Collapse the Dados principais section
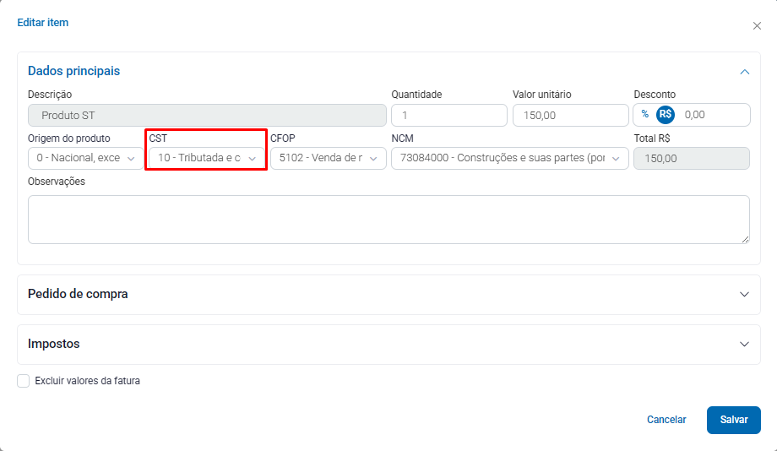 (744, 72)
